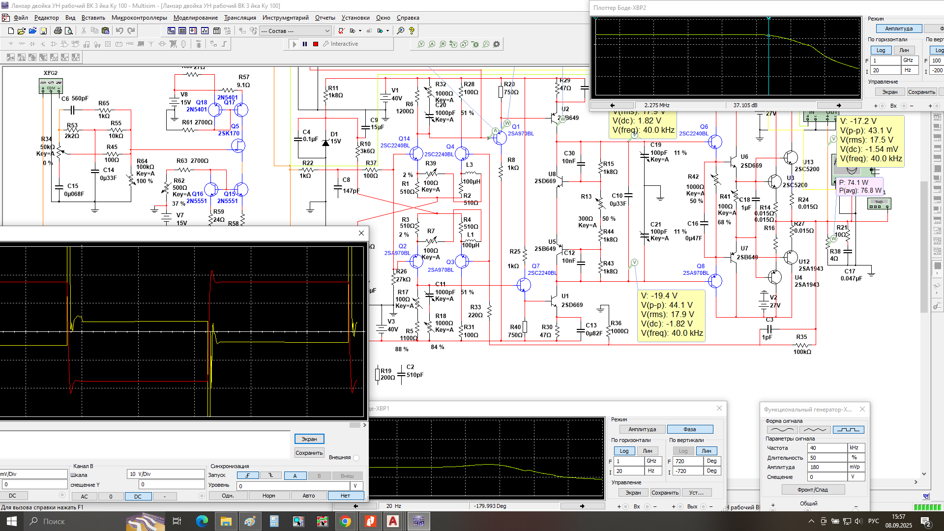Image resolution: width=944 pixels, height=531 pixels.
Task: Select triangle waveform in function generator
Action: click(x=815, y=430)
